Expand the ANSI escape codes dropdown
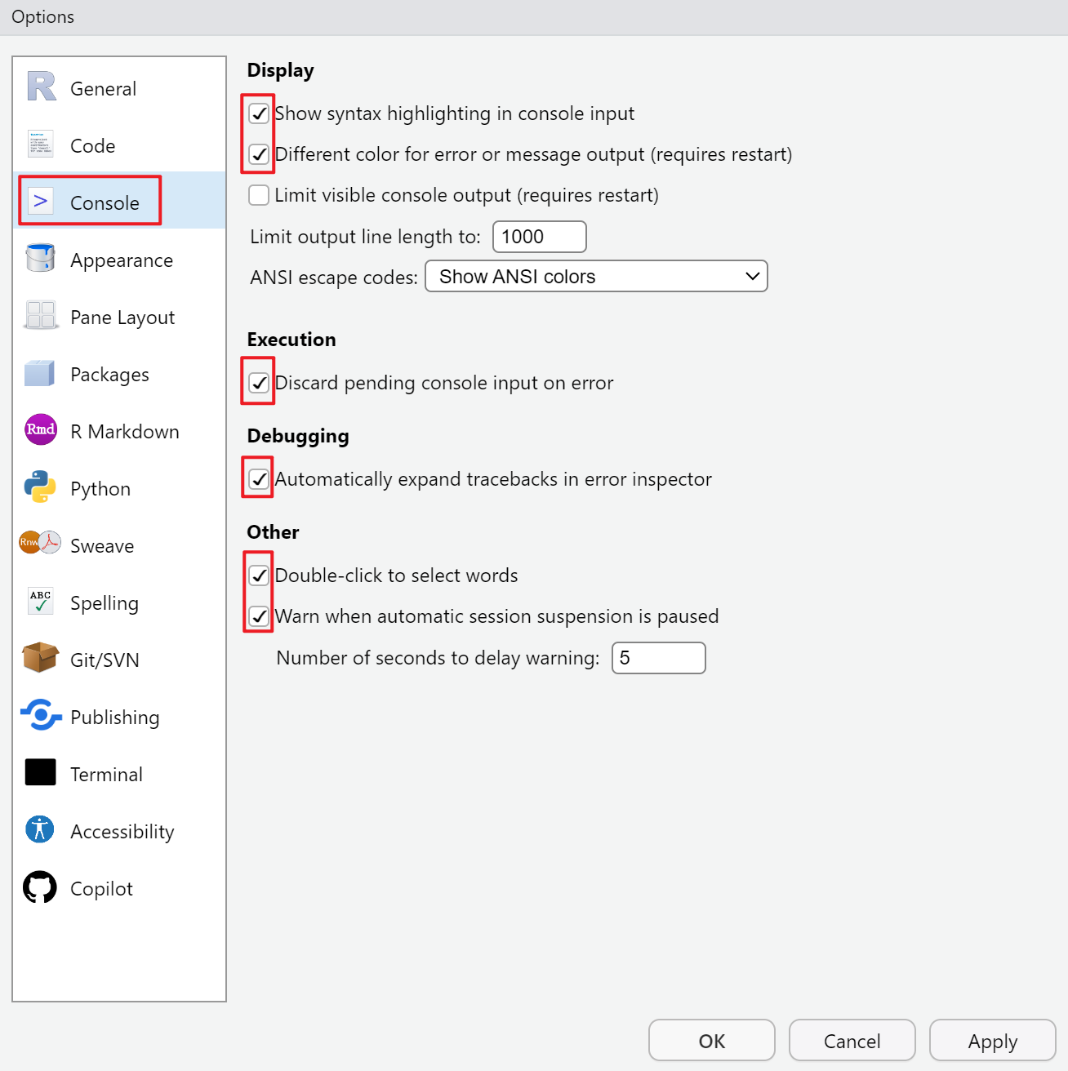 pos(596,277)
